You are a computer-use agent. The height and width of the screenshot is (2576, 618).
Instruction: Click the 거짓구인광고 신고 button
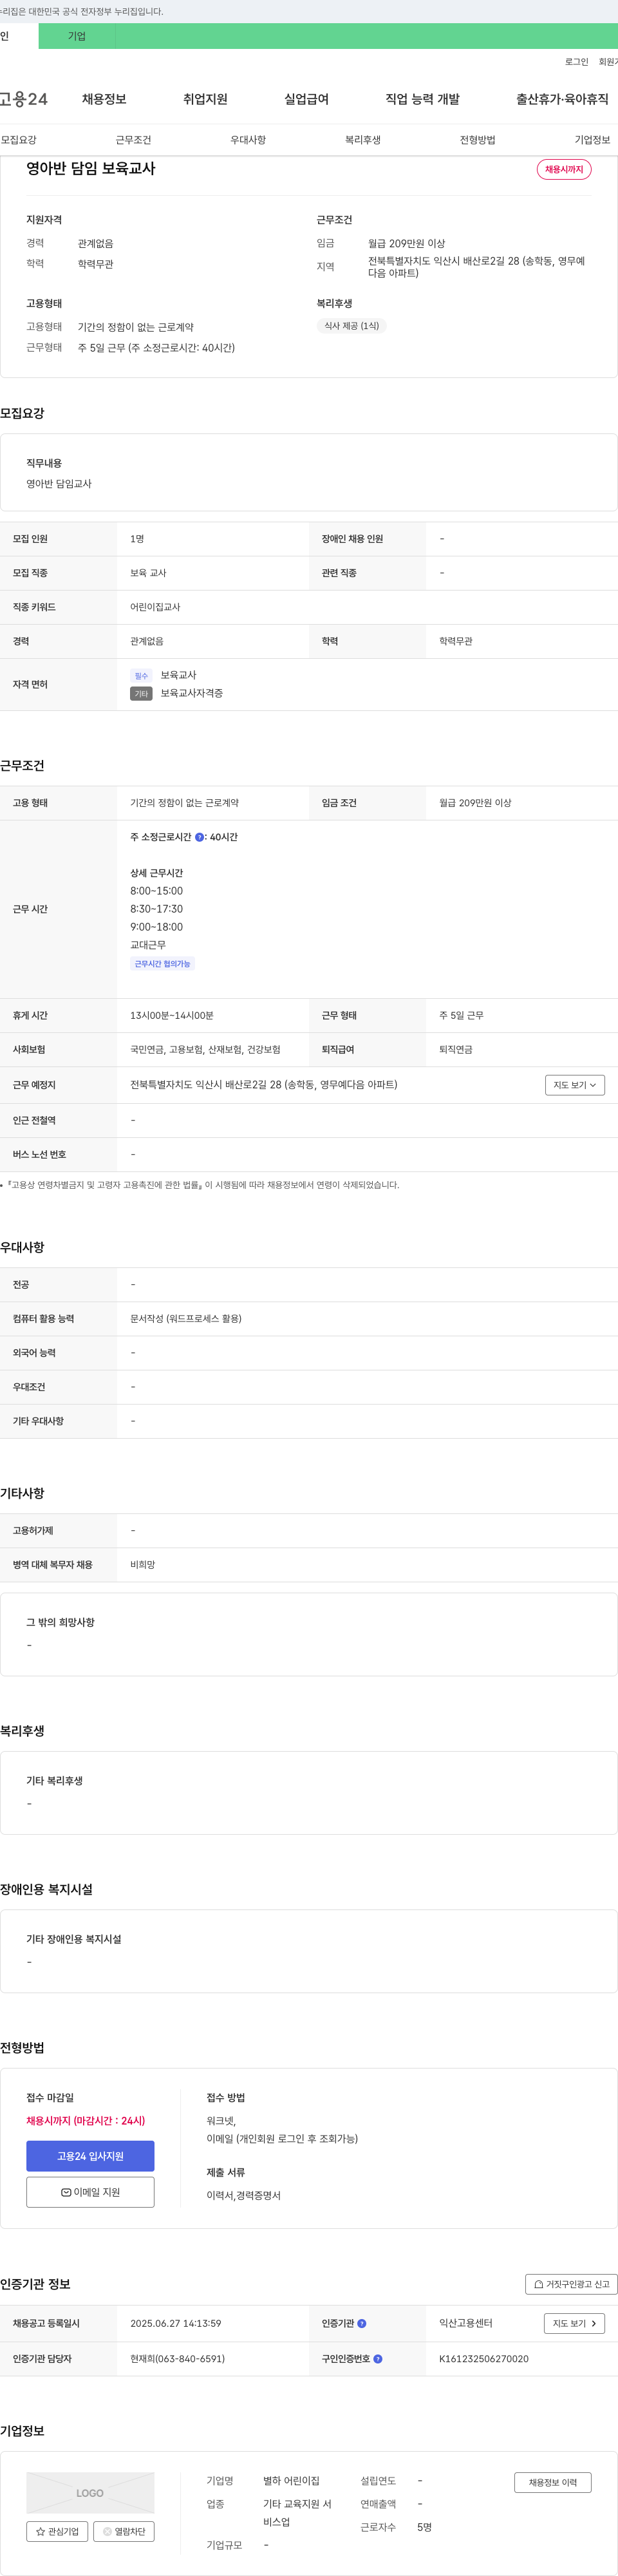(571, 2284)
